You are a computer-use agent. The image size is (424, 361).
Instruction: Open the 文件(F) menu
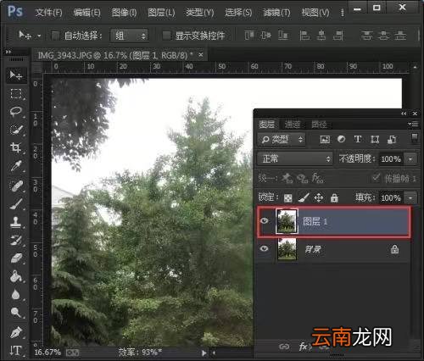click(x=48, y=13)
